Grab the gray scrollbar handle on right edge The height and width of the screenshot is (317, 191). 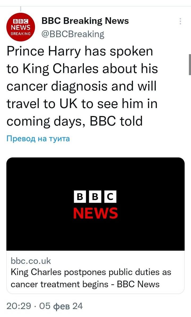[190, 65]
